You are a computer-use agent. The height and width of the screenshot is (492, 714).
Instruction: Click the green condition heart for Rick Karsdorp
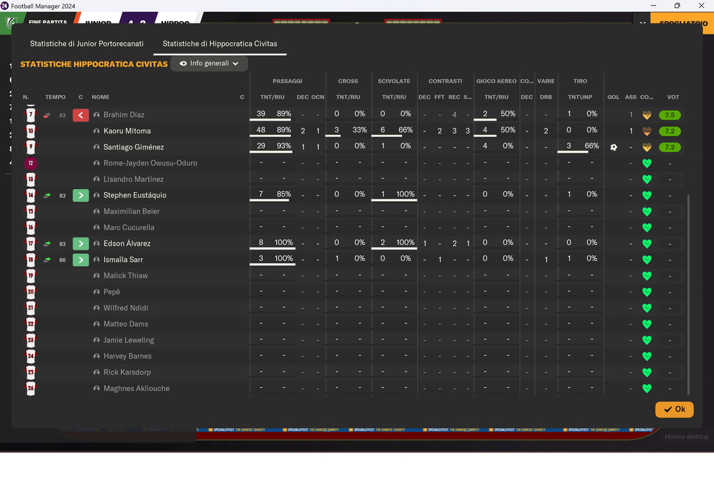click(646, 372)
